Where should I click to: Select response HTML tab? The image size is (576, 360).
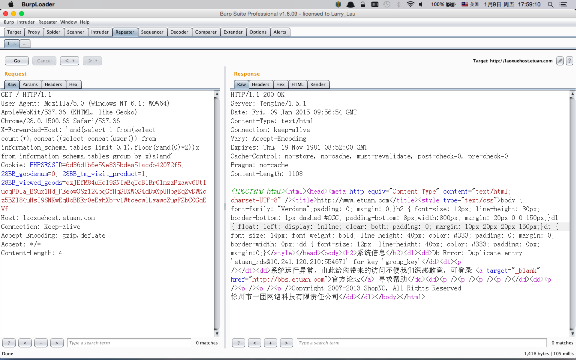(x=298, y=84)
